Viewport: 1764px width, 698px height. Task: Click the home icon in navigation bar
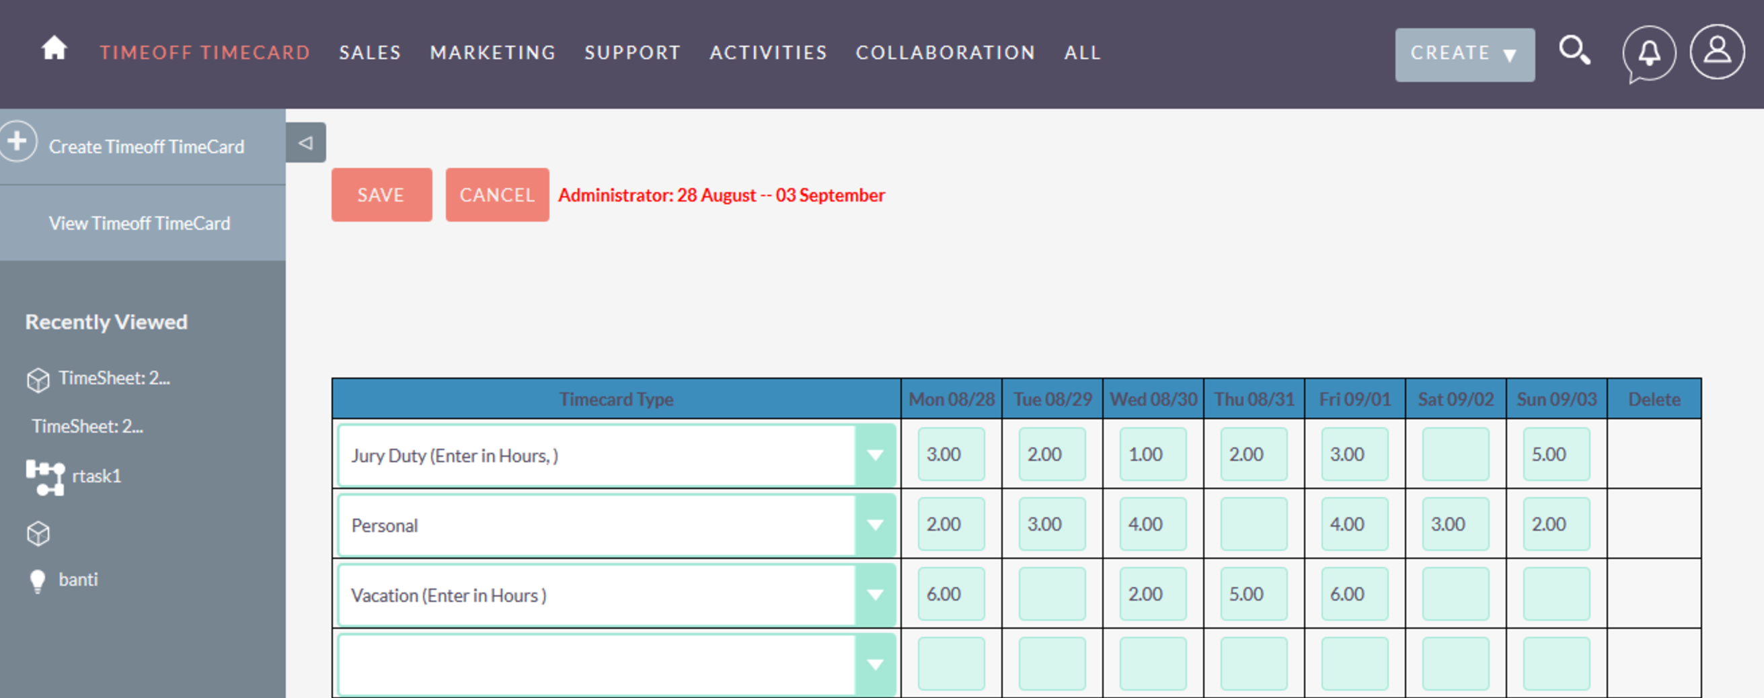[x=54, y=48]
